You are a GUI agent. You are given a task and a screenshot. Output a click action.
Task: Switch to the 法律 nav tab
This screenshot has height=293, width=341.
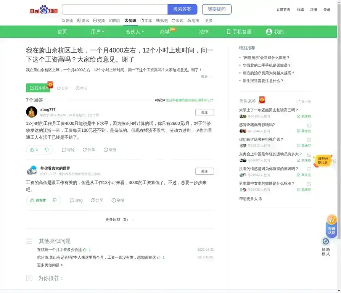[x=204, y=32]
